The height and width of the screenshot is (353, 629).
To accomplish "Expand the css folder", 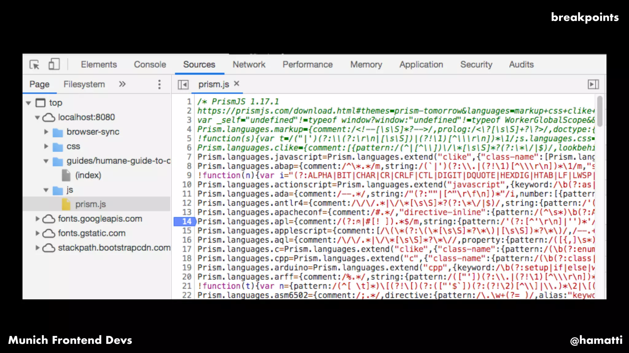I will [x=46, y=146].
